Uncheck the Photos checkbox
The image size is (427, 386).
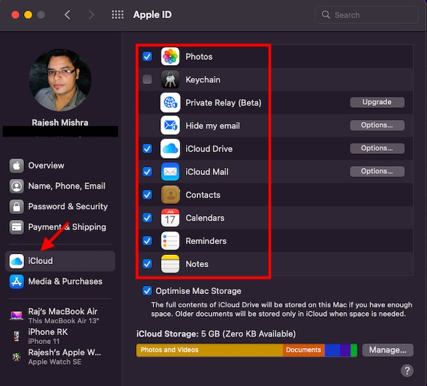[147, 57]
